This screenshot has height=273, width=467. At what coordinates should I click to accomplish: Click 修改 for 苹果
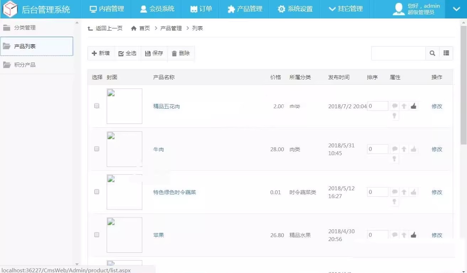[437, 235]
